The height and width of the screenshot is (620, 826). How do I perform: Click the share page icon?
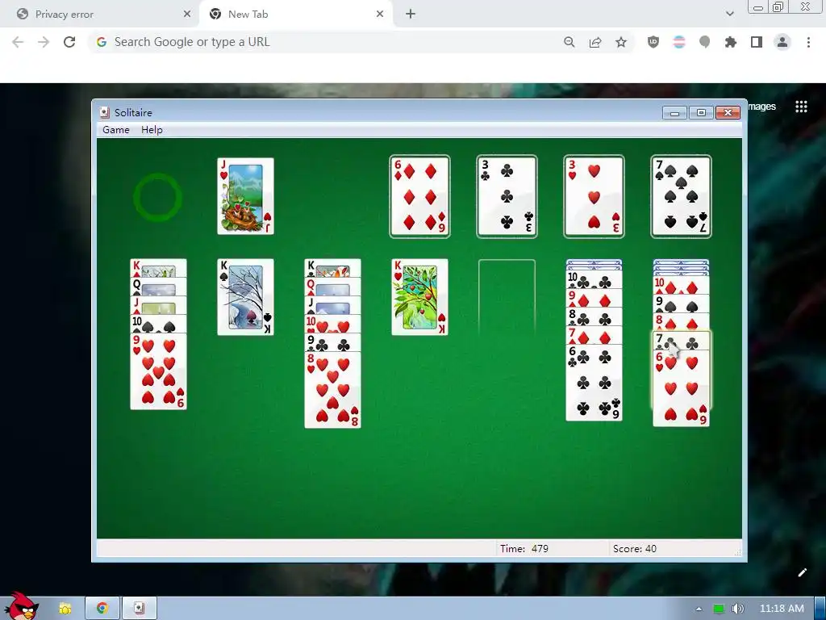click(x=595, y=42)
